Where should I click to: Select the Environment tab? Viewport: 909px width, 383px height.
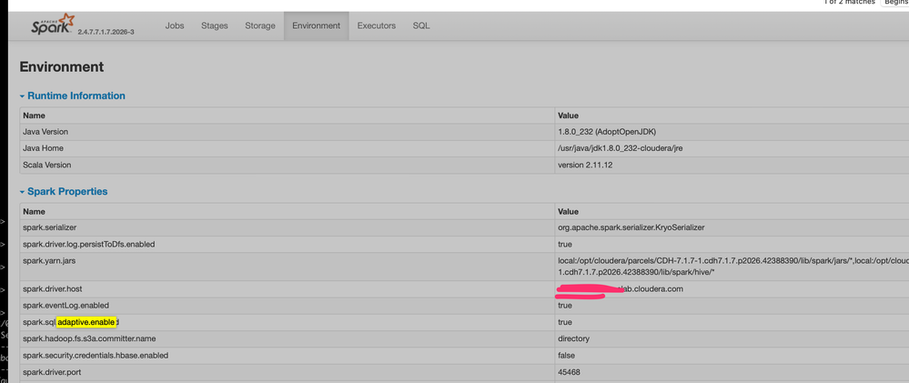point(316,25)
